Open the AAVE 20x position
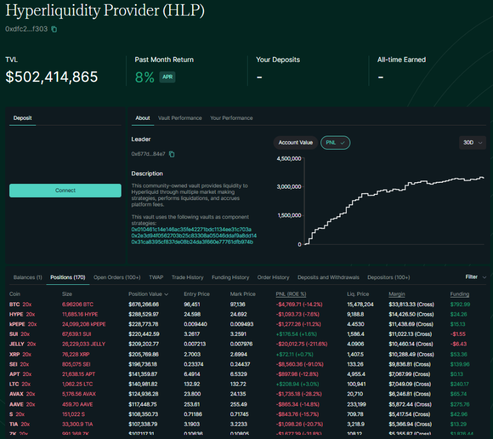493x439 pixels. [x=22, y=405]
